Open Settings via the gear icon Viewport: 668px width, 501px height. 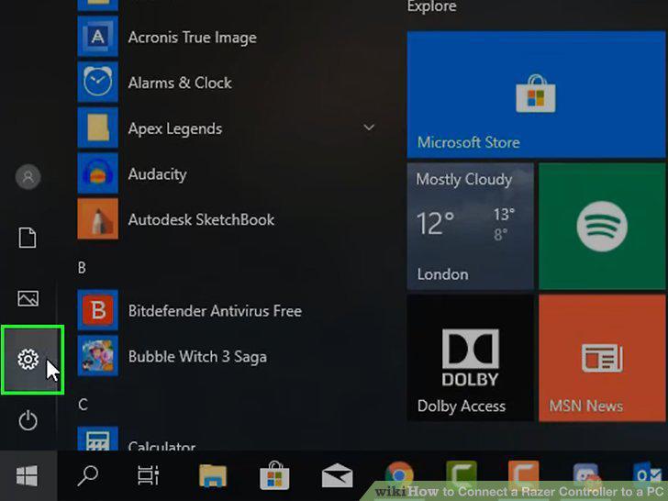[28, 359]
